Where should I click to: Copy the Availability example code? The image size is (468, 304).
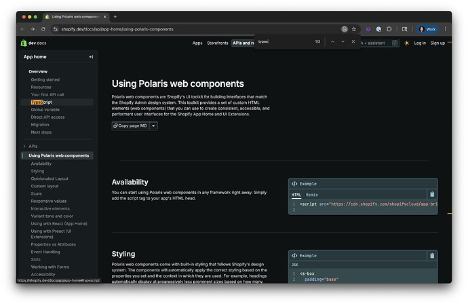pyautogui.click(x=432, y=194)
